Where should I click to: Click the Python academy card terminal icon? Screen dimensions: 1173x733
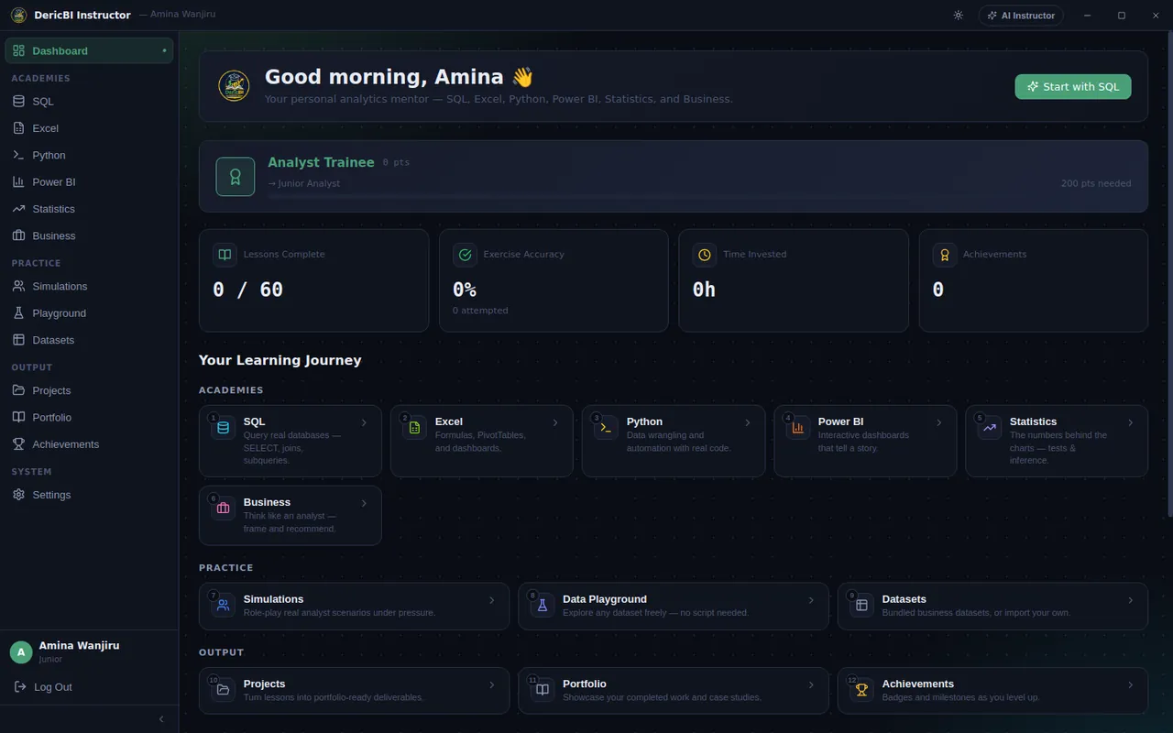606,428
